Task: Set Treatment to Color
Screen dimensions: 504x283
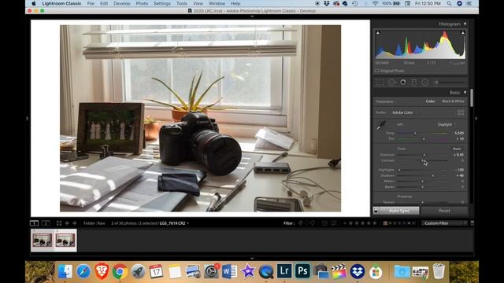Action: pos(430,101)
